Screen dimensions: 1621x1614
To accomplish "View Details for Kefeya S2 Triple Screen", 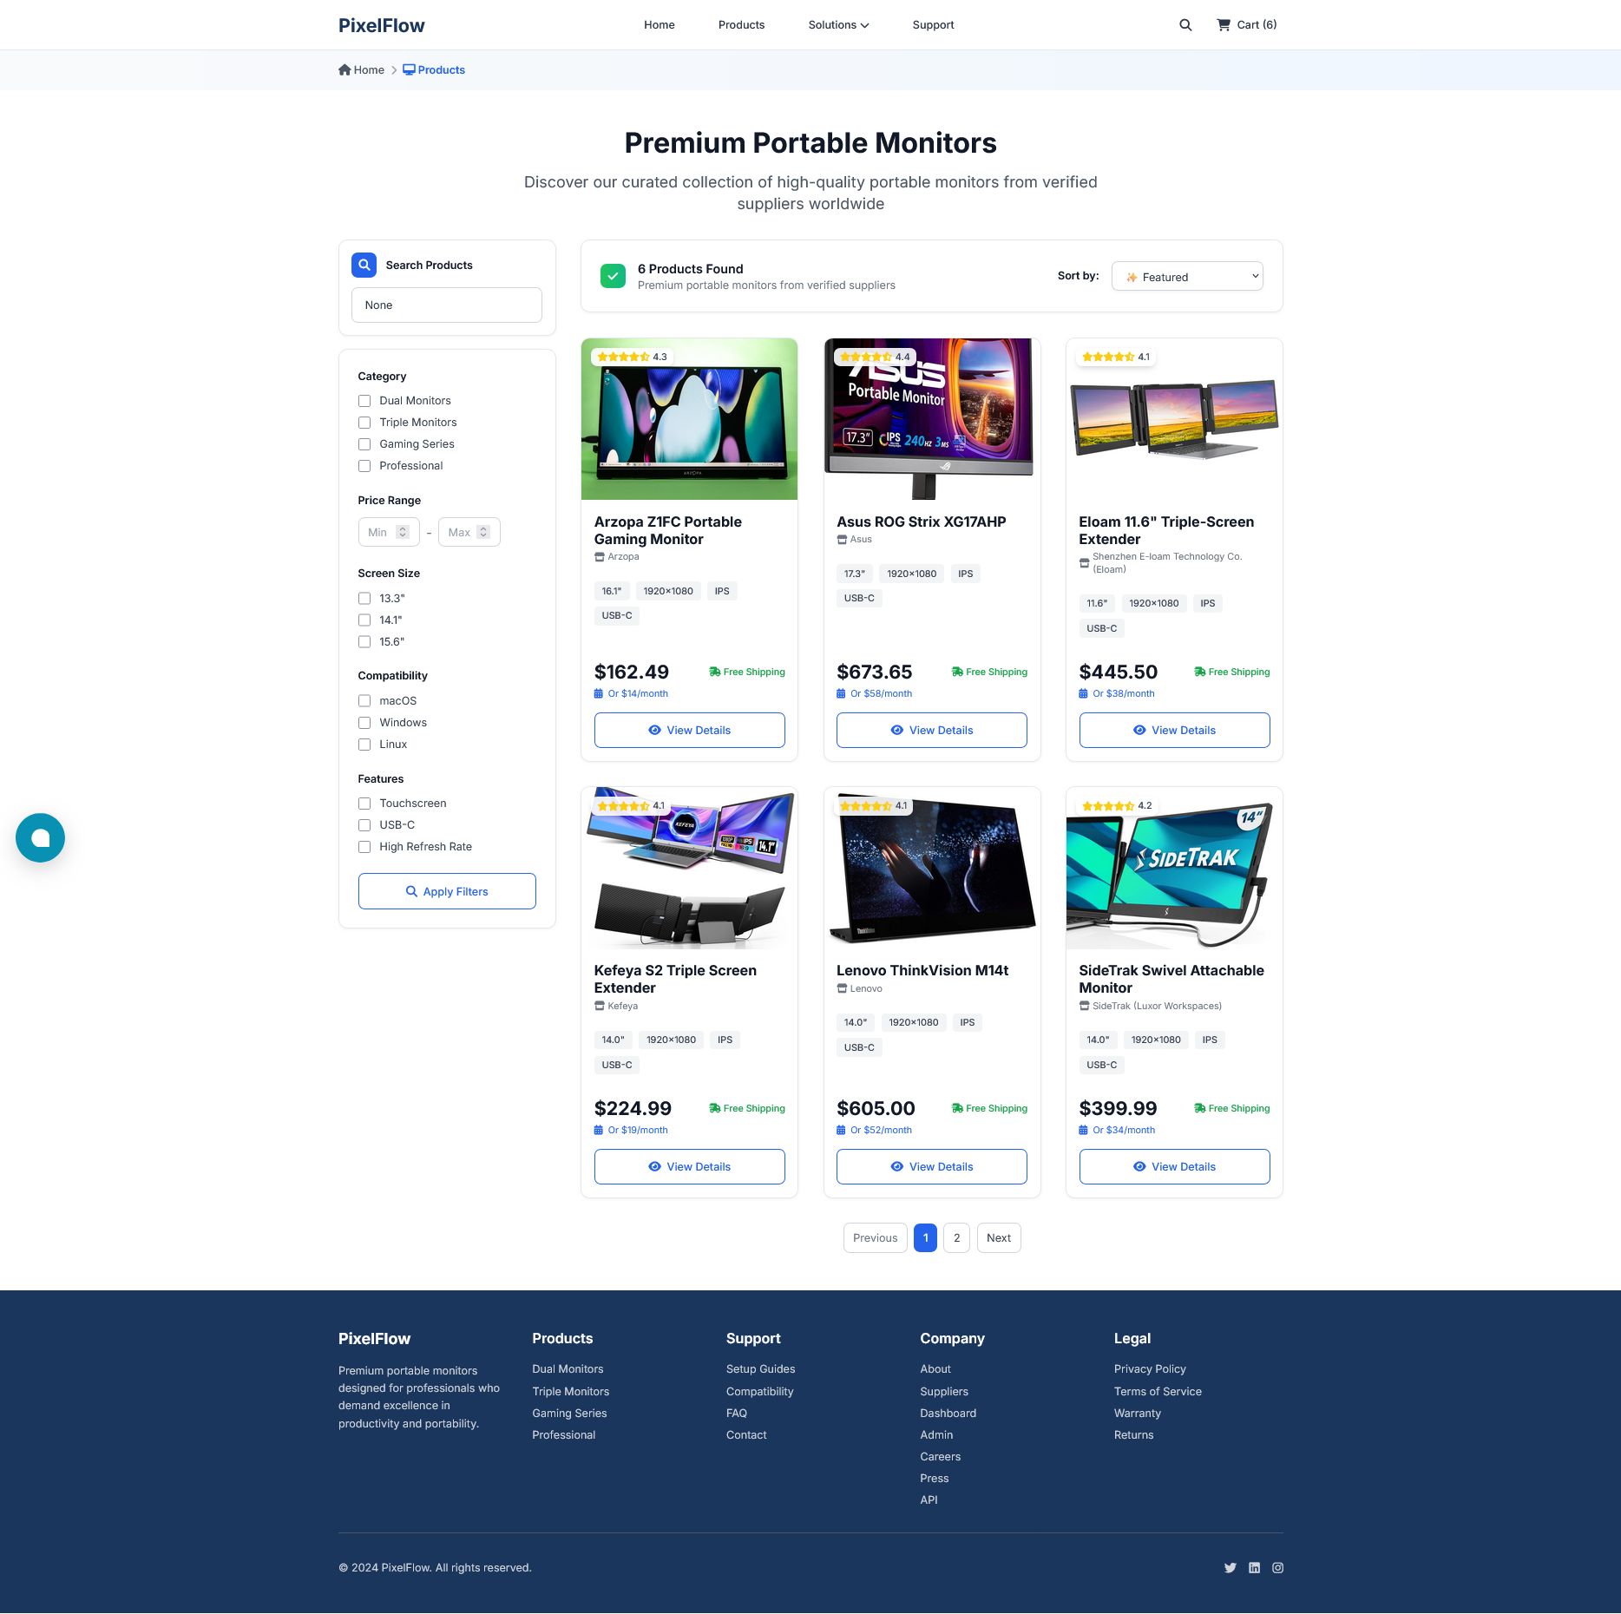I will pos(690,1167).
